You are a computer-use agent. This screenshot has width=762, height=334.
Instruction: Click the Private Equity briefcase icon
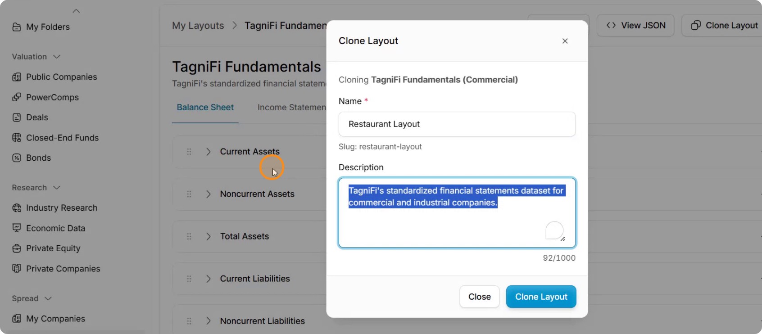(x=17, y=248)
